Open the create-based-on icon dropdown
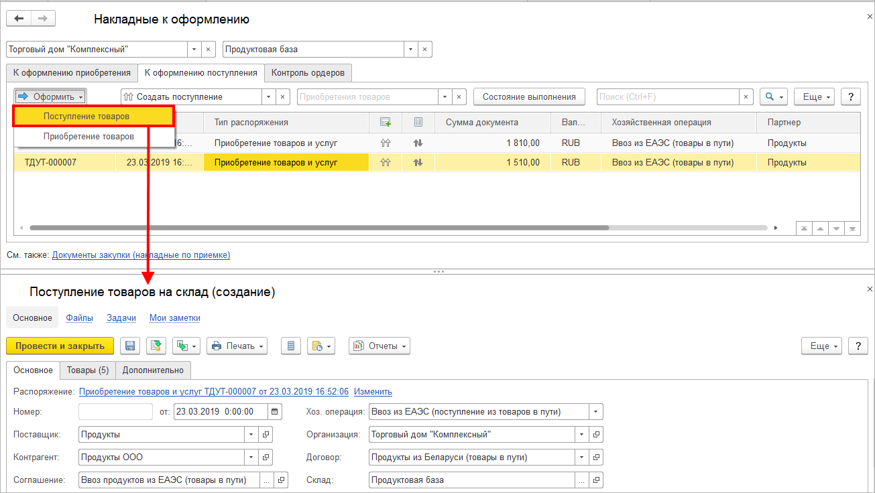This screenshot has width=875, height=493. pos(186,346)
